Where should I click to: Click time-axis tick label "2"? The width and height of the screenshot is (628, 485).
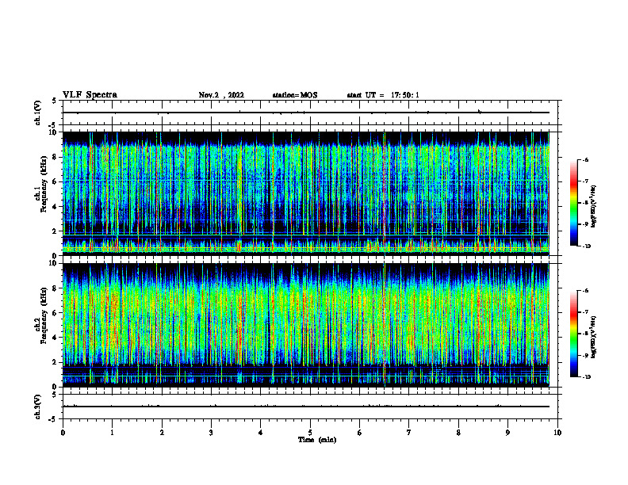pyautogui.click(x=162, y=433)
